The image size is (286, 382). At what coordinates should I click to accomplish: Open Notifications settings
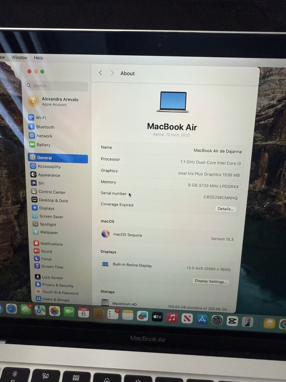click(x=48, y=244)
